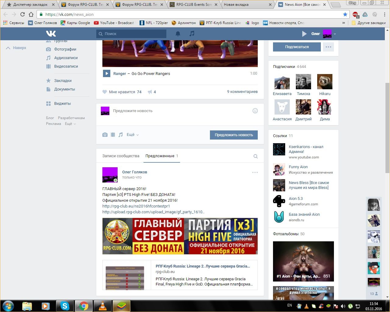The height and width of the screenshot is (312, 390).
Task: Click the VK logo in header
Action: (51, 34)
